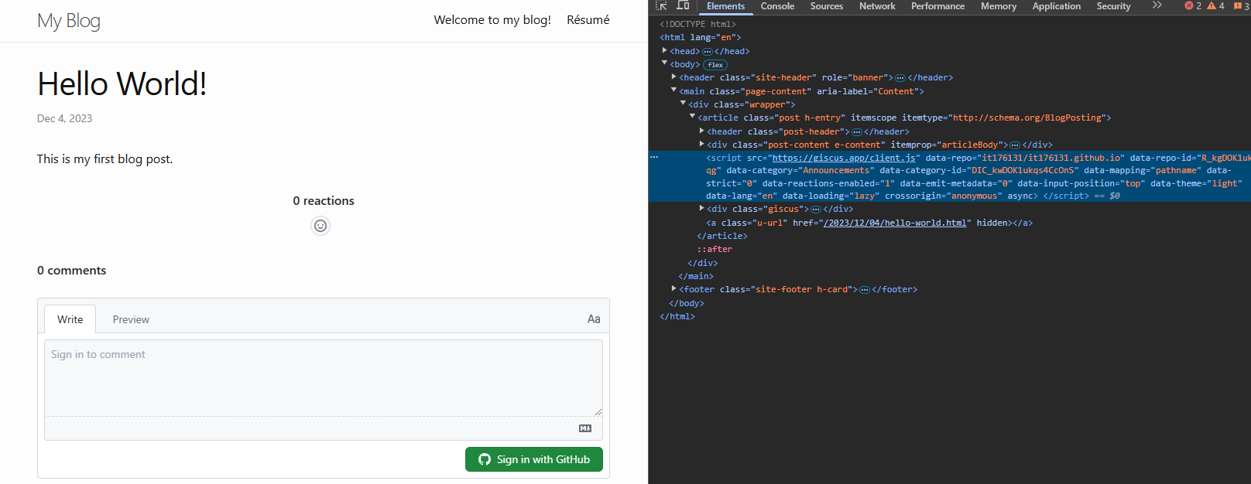Click the Dec 4, 2023 date text
1251x484 pixels.
65,118
